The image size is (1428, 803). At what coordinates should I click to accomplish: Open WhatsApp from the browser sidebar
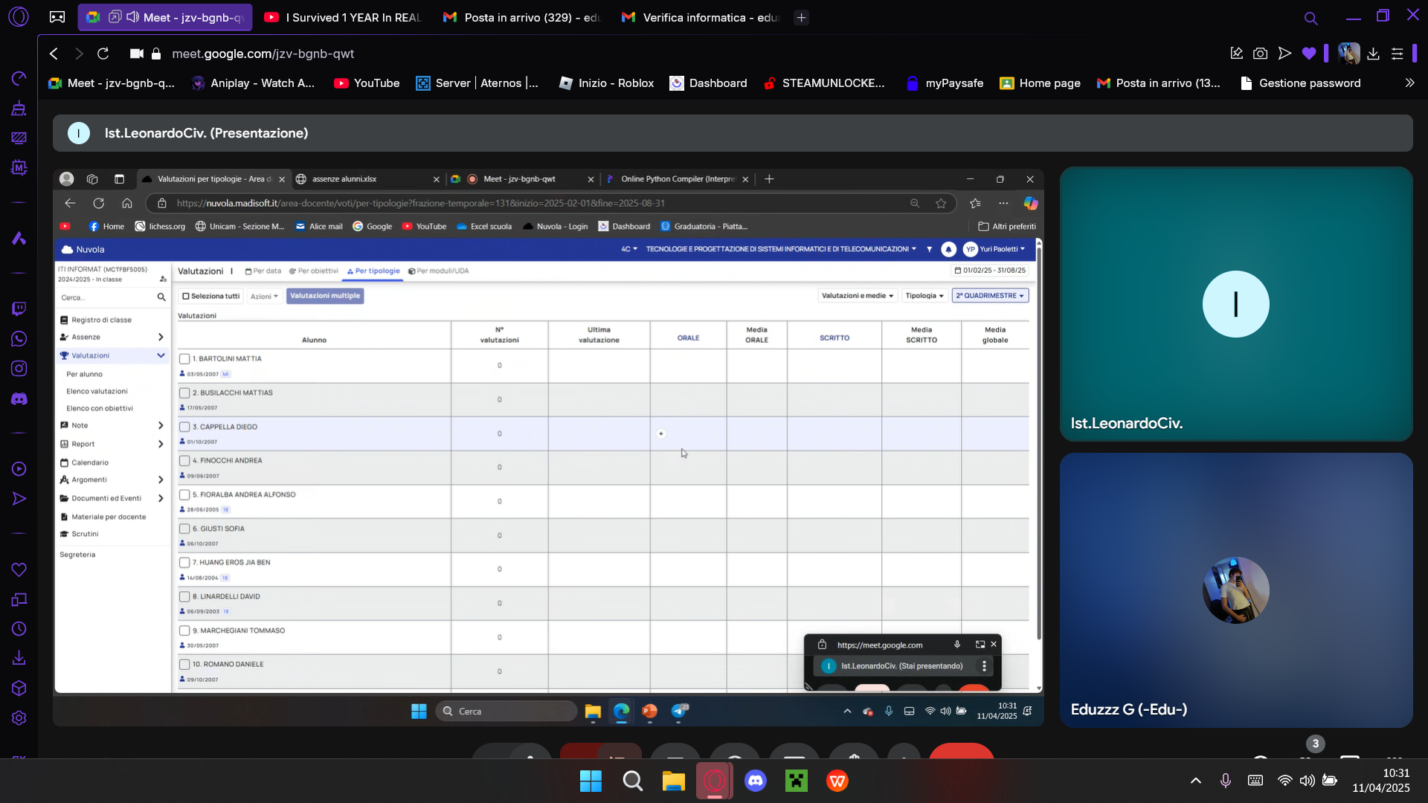tap(19, 339)
